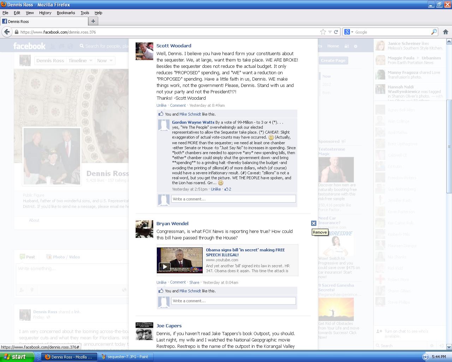
Task: Click Share under Bryan Wendel's post
Action: (x=194, y=282)
